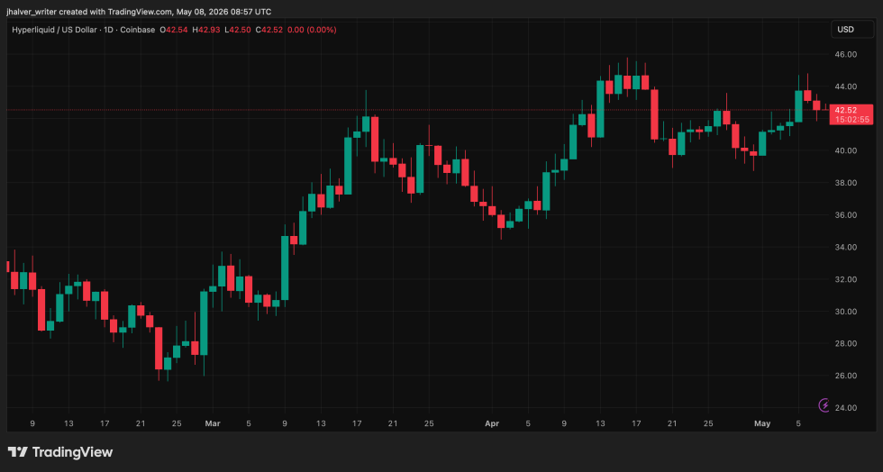Click the TradingView logo icon

[x=17, y=451]
